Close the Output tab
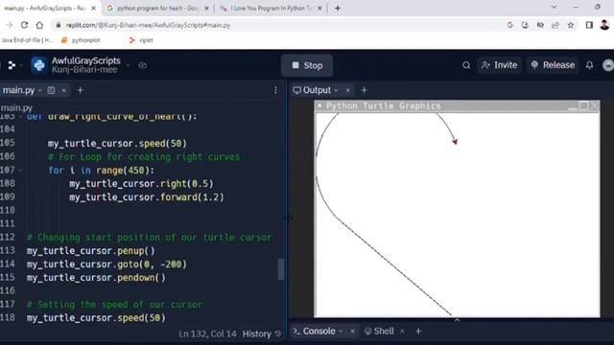Viewport: 614px width, 345px height. 347,90
